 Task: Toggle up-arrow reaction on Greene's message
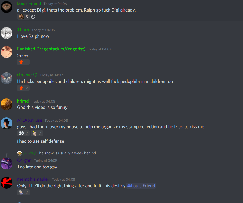tap(23, 88)
